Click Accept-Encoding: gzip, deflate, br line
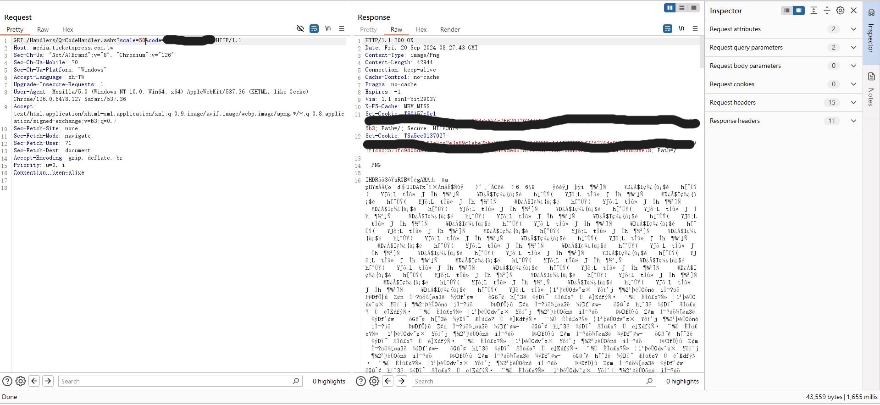The image size is (880, 405). pyautogui.click(x=68, y=158)
